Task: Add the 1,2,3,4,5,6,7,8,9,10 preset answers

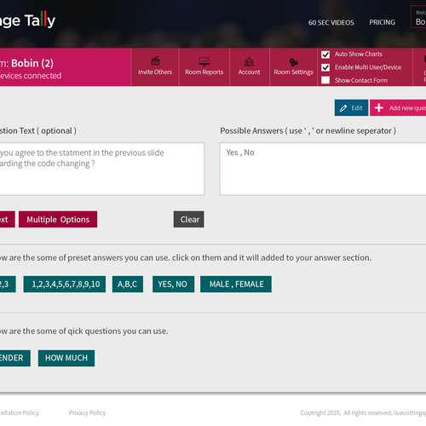Action: pos(65,284)
